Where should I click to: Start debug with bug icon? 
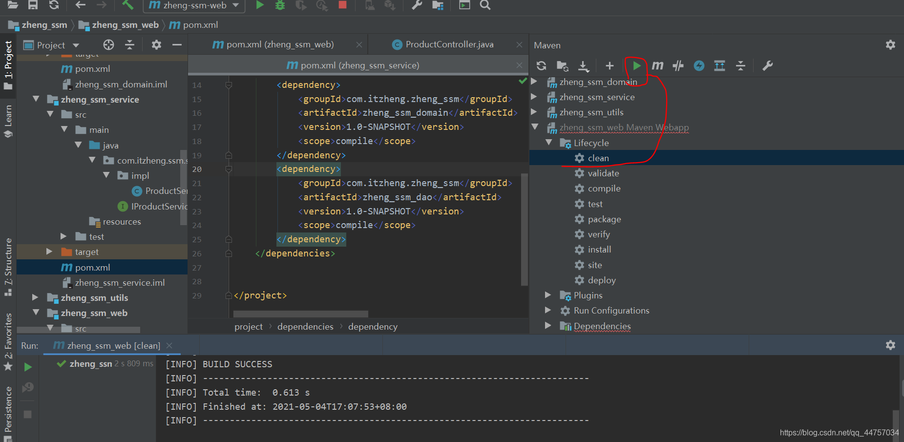[x=280, y=5]
